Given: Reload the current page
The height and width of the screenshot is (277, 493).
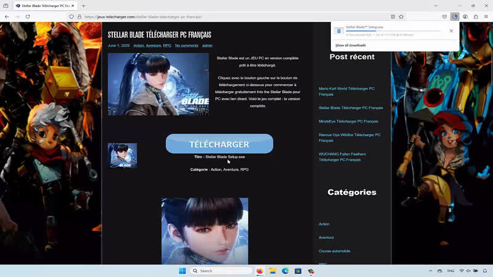Looking at the screenshot, I should click(28, 17).
